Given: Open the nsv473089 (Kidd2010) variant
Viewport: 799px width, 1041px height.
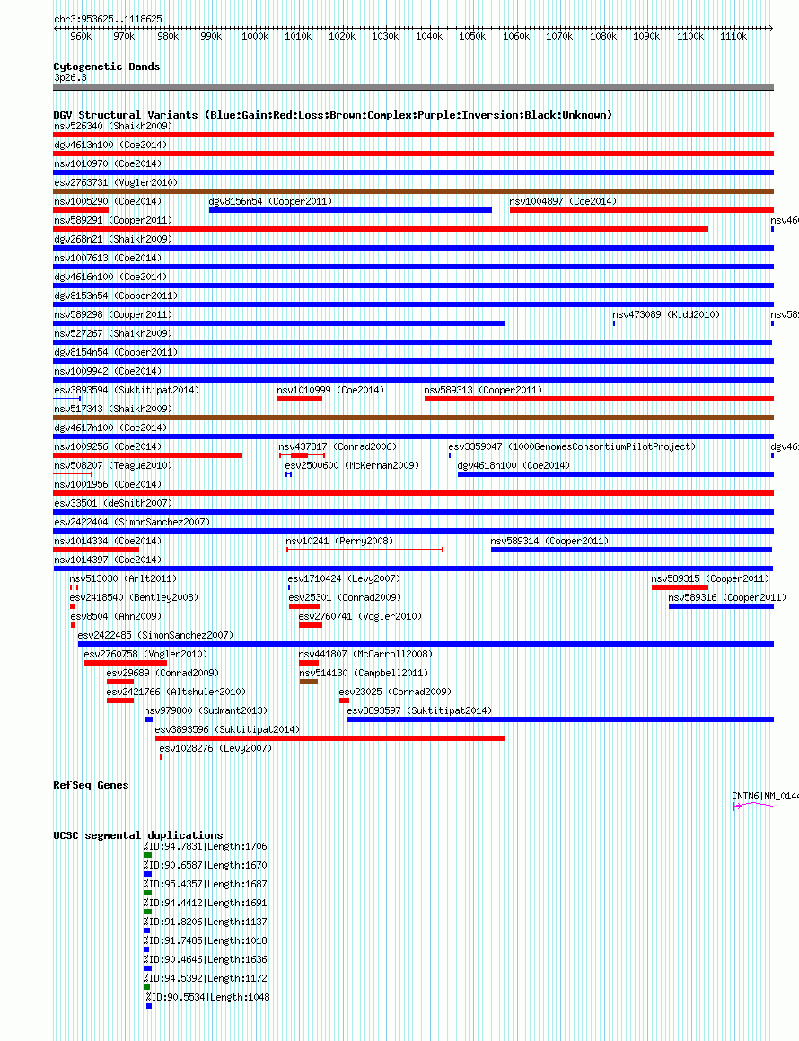Looking at the screenshot, I should point(666,314).
